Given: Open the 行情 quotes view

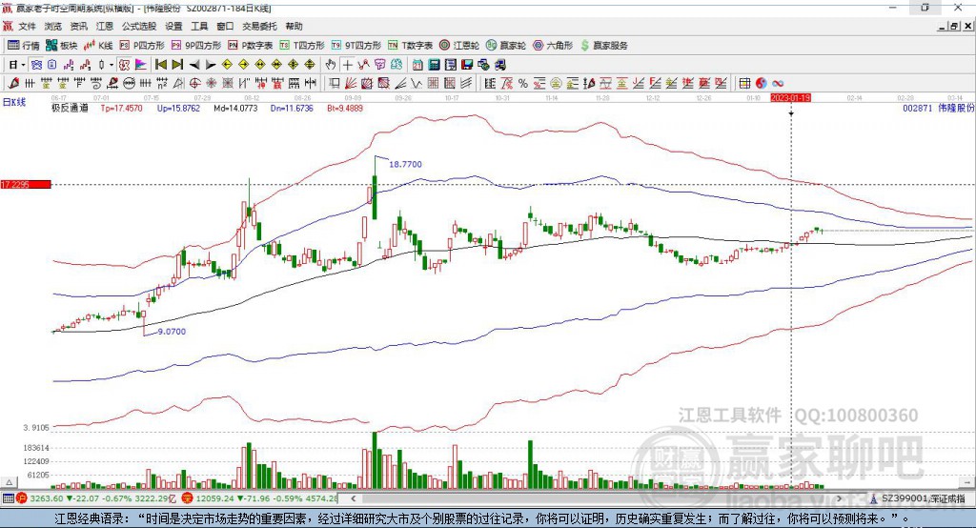Looking at the screenshot, I should (x=24, y=46).
